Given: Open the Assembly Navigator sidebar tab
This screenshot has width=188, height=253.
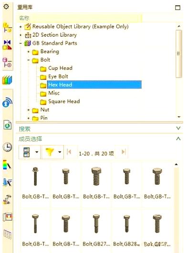Looking at the screenshot, I should (x=7, y=28).
